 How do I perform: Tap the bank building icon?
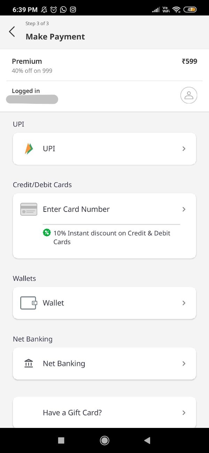tap(29, 363)
